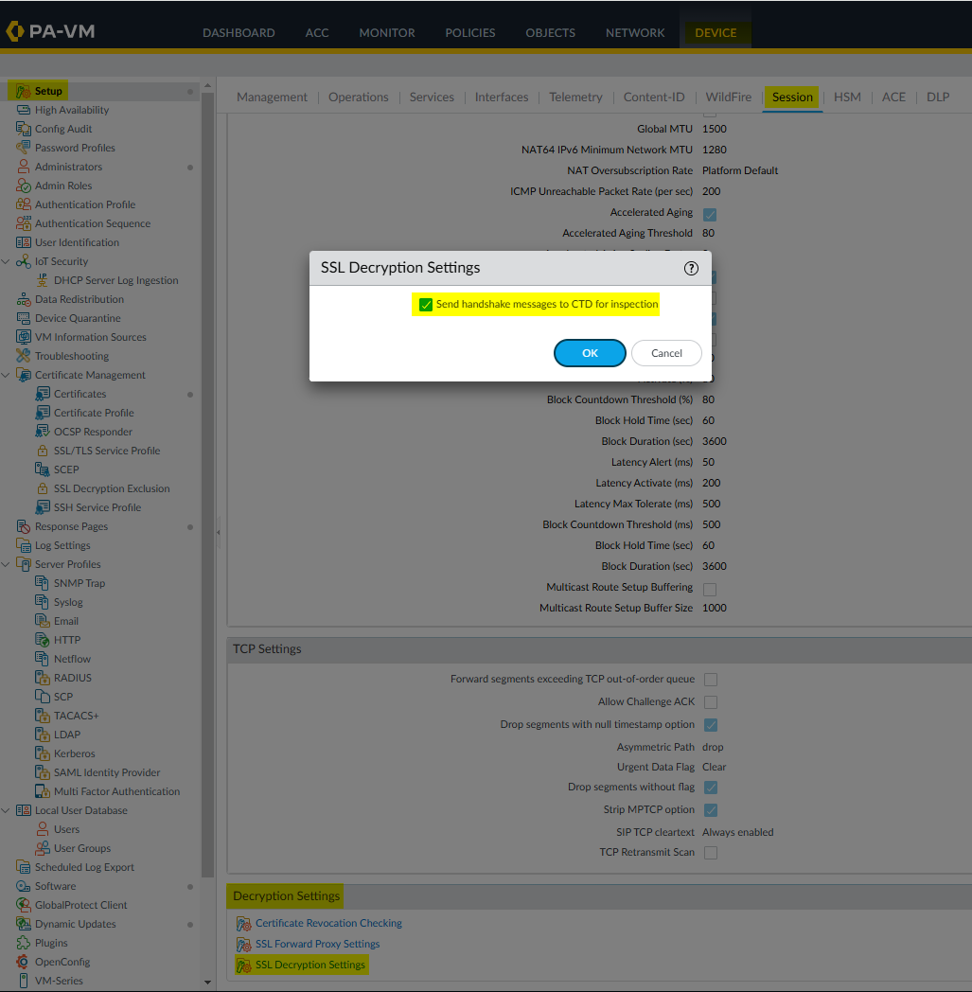Click the Plugins puzzle icon
Viewport: 972px width, 992px height.
tap(24, 944)
